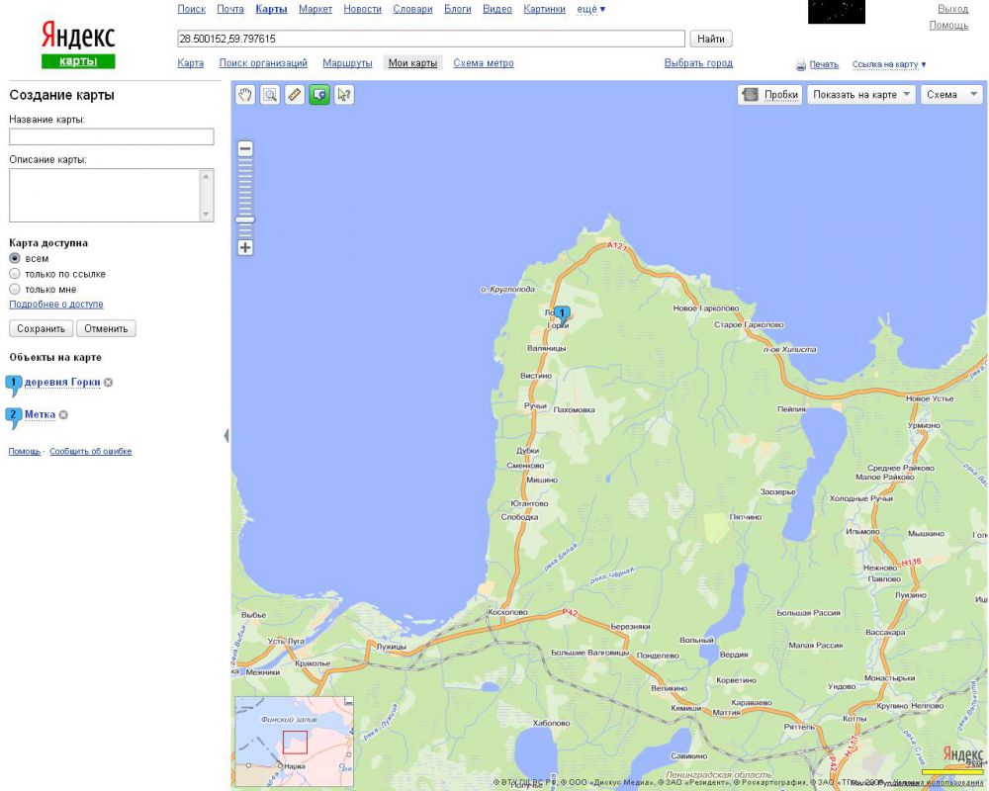Viewport: 989px width, 791px height.
Task: Click the Название карты input field
Action: (x=112, y=137)
